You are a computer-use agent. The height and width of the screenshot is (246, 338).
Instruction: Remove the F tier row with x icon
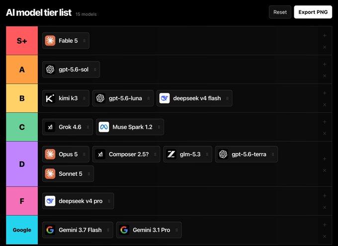pyautogui.click(x=325, y=207)
